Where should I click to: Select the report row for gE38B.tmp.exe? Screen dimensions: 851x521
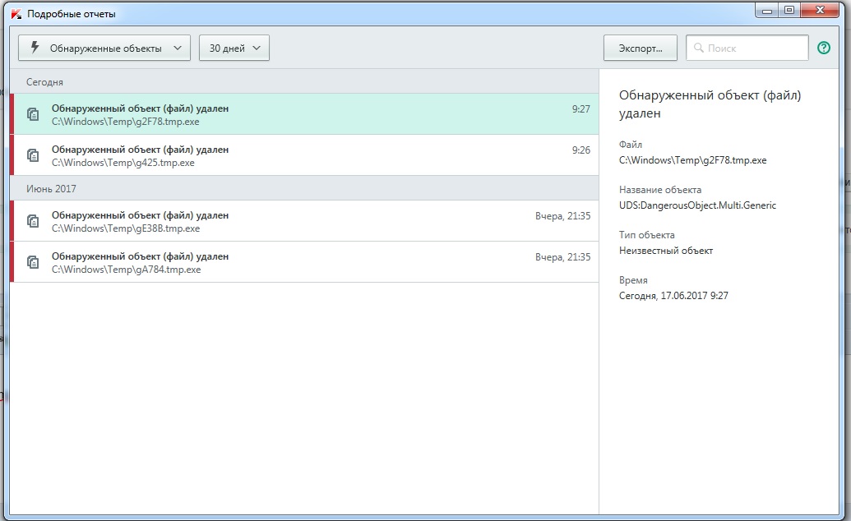[304, 221]
